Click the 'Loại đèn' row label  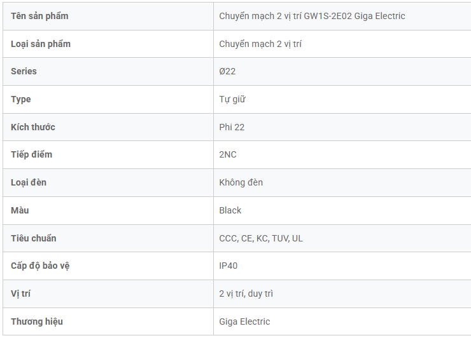point(29,182)
